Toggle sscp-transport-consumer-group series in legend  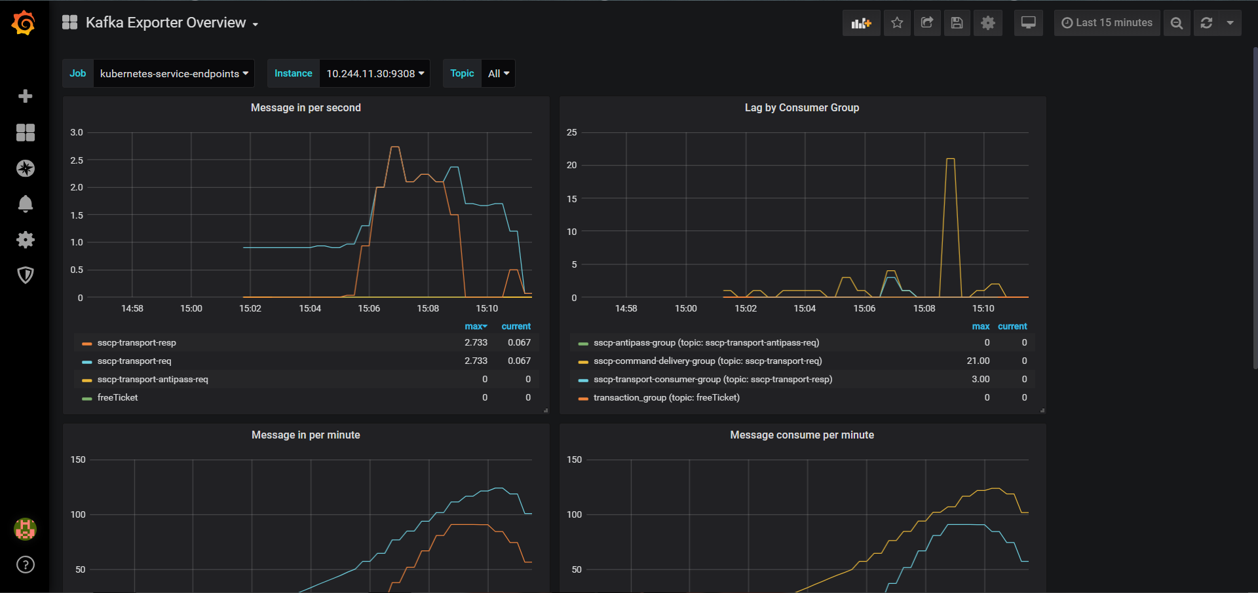pos(713,380)
